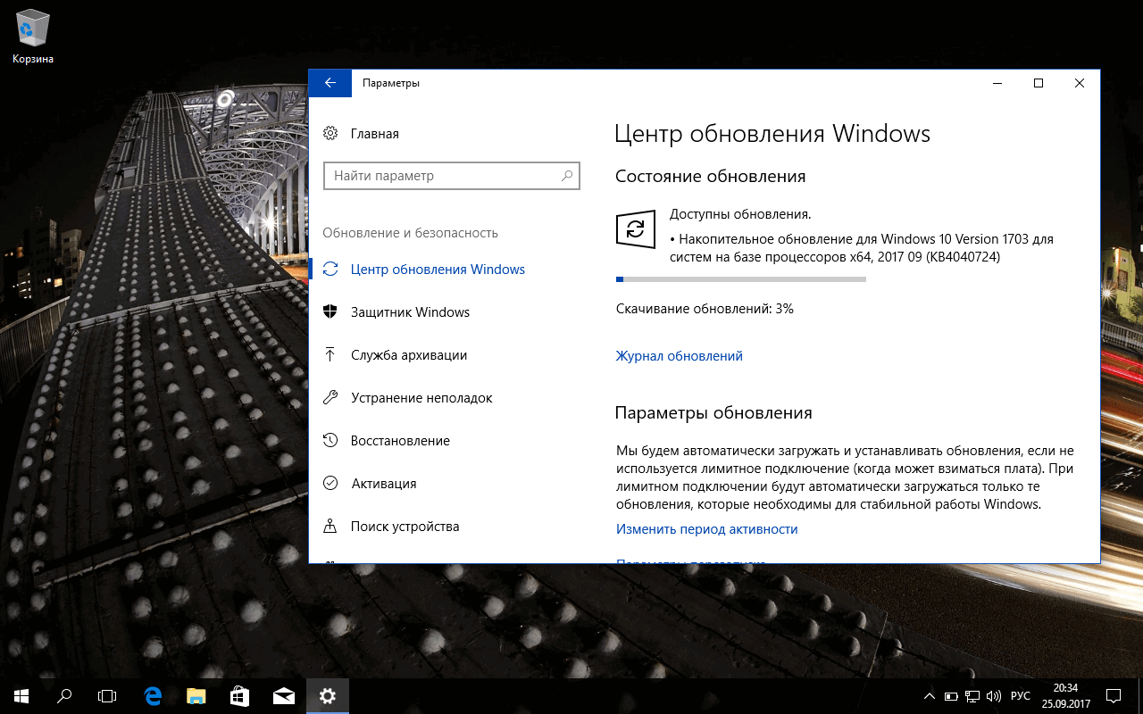
Task: Open Microsoft Store from the taskbar
Action: click(240, 695)
